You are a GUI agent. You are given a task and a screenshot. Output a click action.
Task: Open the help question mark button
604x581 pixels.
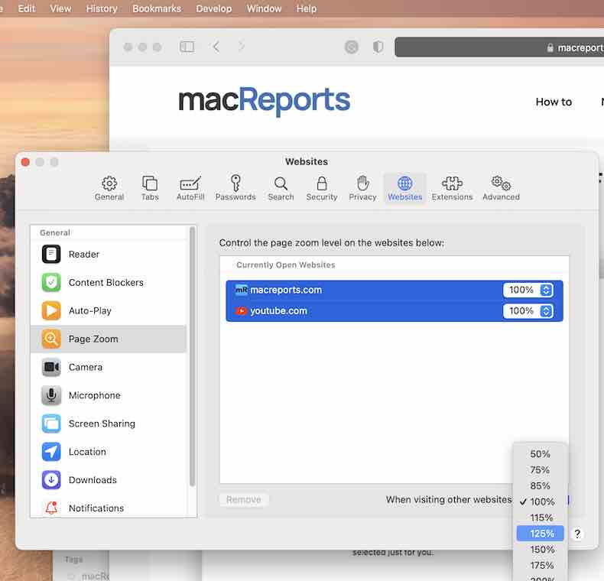pos(576,534)
